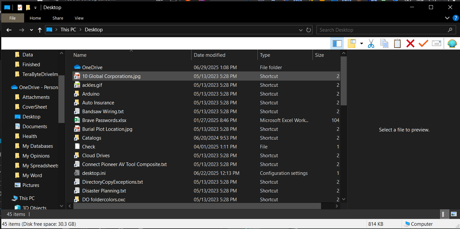This screenshot has width=460, height=229.
Task: Open Classic Shell settings shell icon
Action: point(452,43)
